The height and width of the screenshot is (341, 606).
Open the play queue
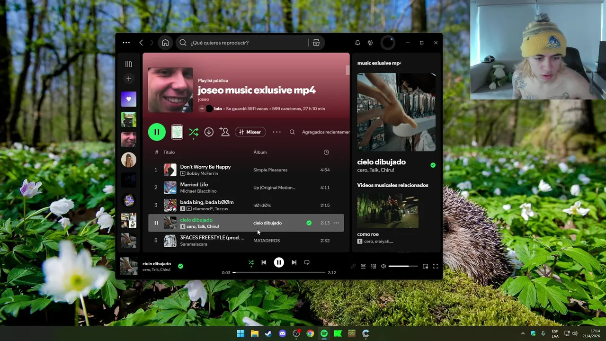click(363, 266)
